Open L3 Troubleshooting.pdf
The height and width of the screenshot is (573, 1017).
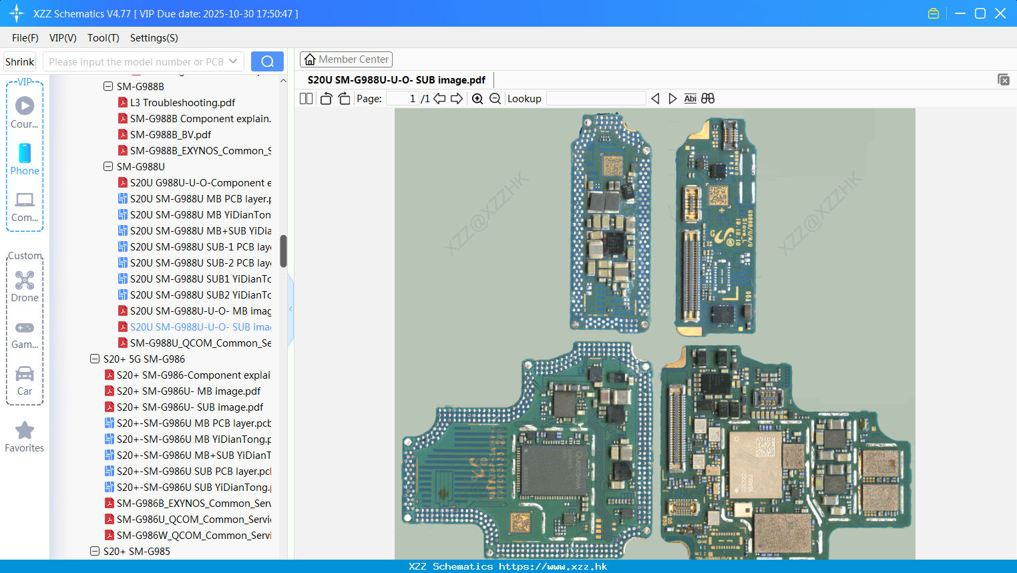182,102
